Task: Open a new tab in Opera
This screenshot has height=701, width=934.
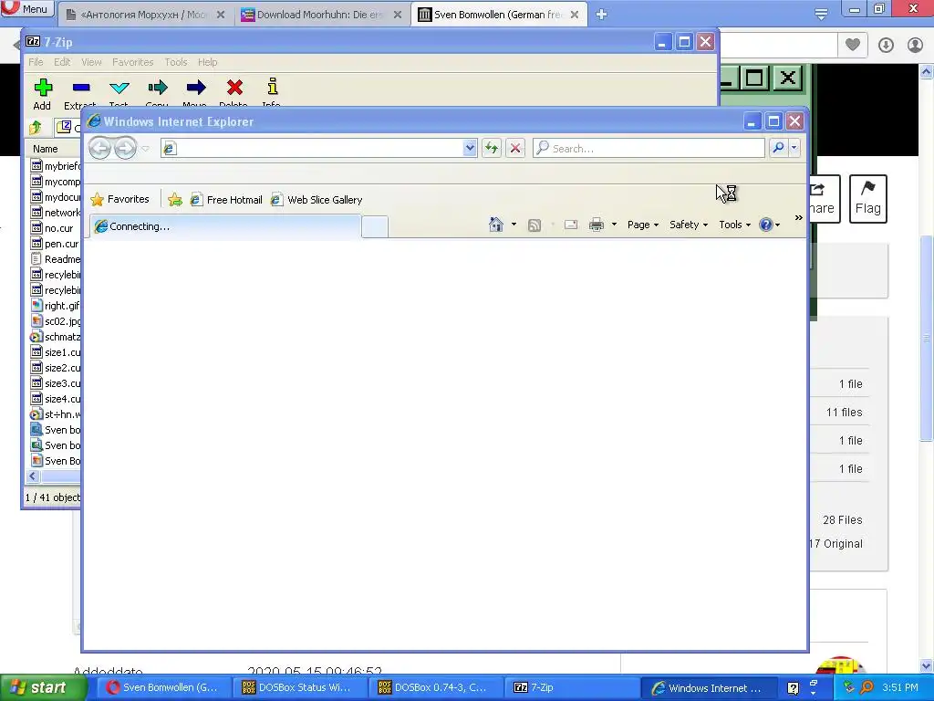Action: (x=602, y=15)
